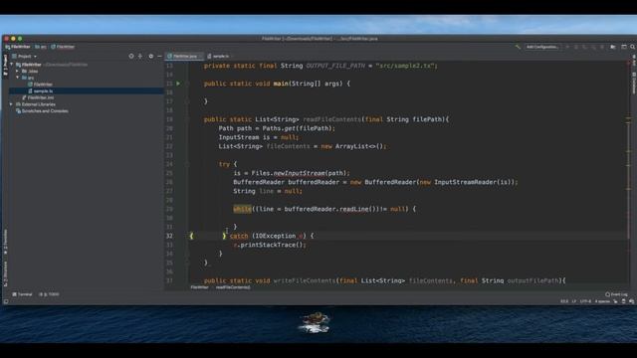Select FileWriter.iml in project tree

[38, 97]
